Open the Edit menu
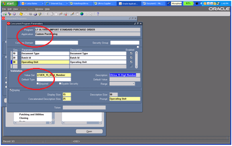The width and height of the screenshot is (232, 146). tap(10, 9)
